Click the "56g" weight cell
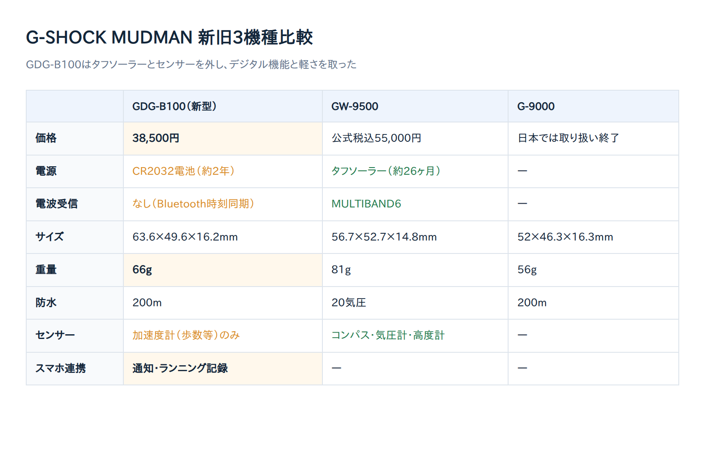This screenshot has height=464, width=705. click(593, 270)
